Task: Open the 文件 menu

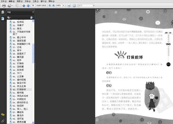Action: 4,1
